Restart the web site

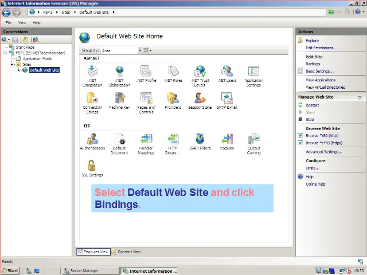312,105
